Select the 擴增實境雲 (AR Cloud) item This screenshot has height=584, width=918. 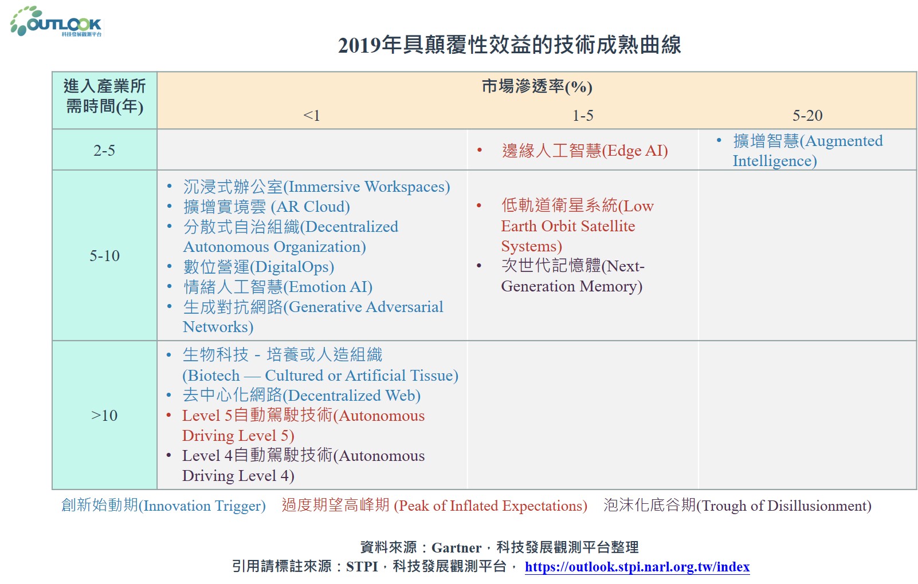(266, 207)
